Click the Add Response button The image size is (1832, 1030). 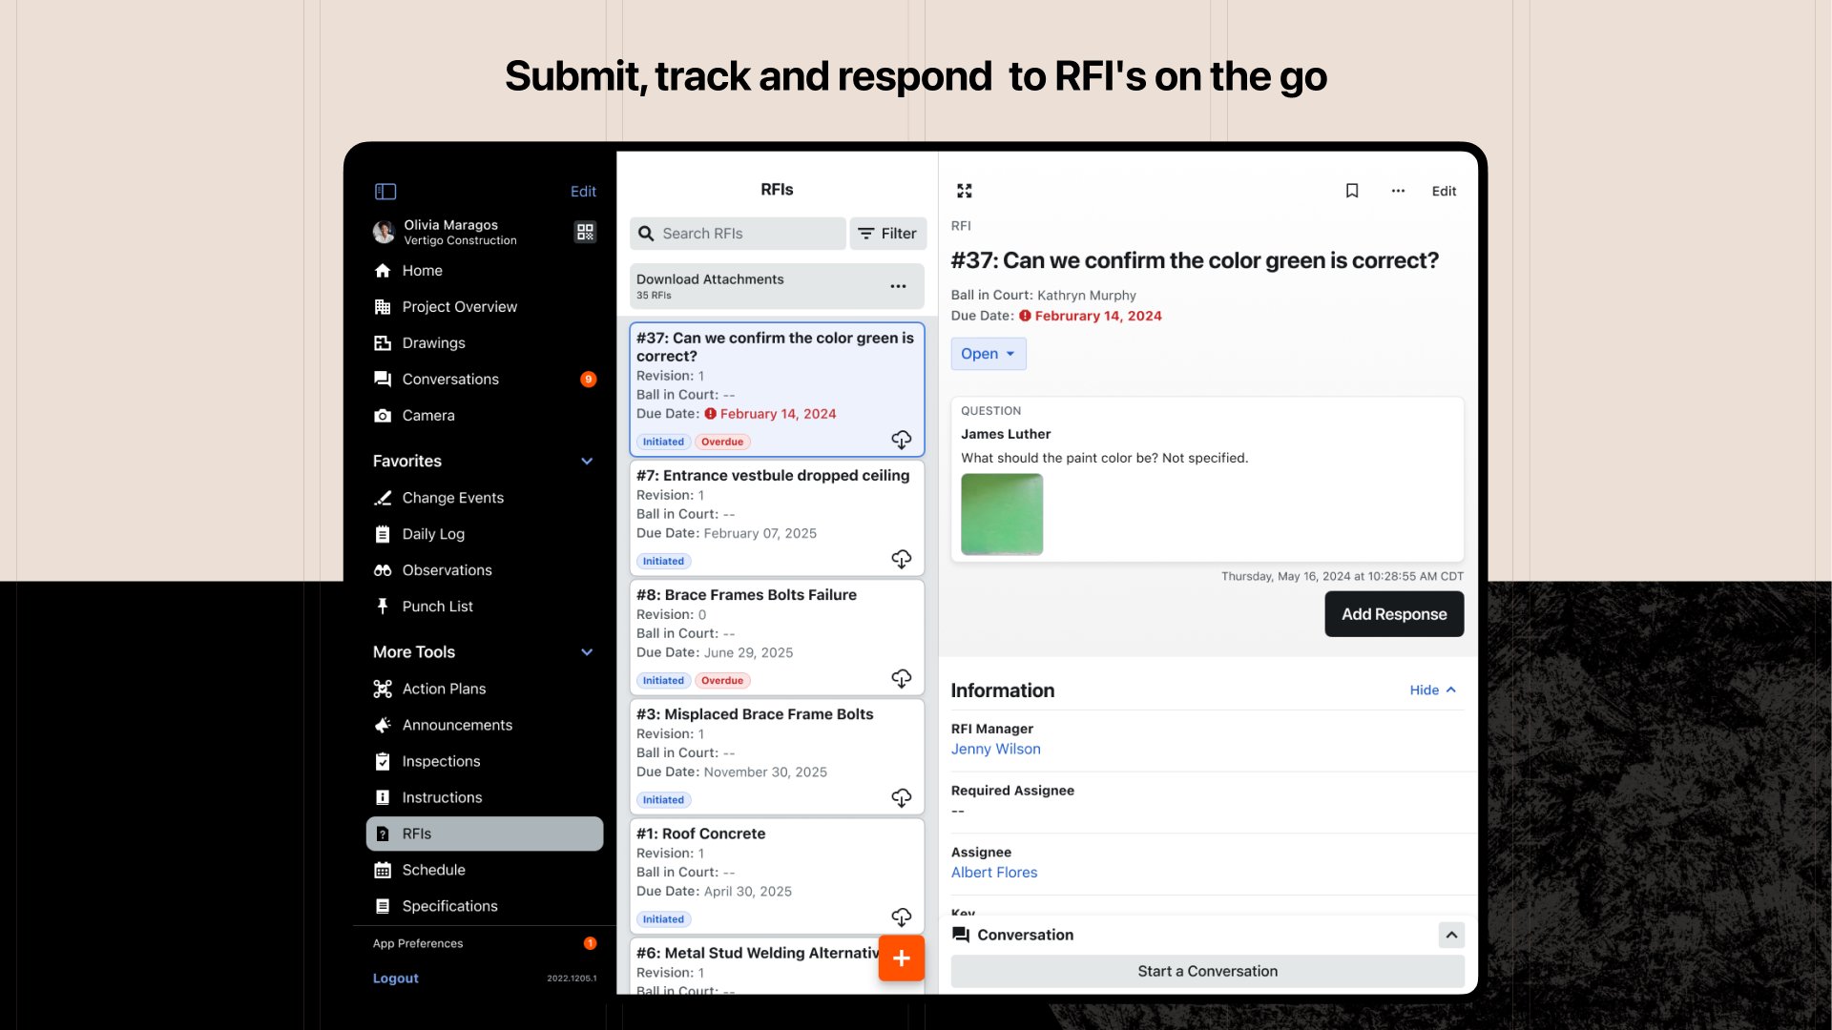click(x=1394, y=614)
